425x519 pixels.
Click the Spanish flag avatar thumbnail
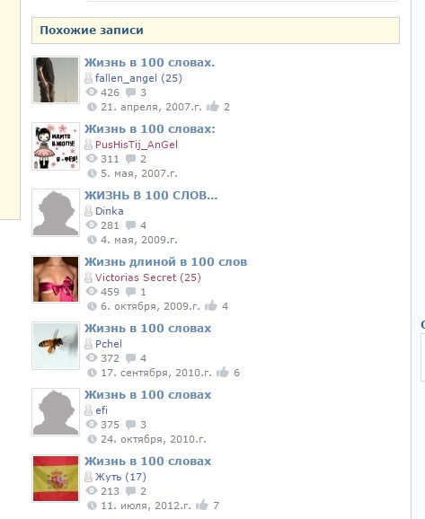(x=56, y=479)
